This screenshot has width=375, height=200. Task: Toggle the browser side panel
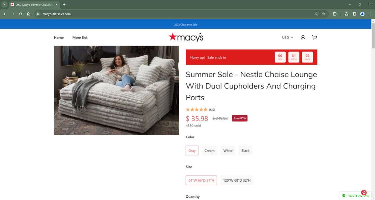pyautogui.click(x=354, y=14)
